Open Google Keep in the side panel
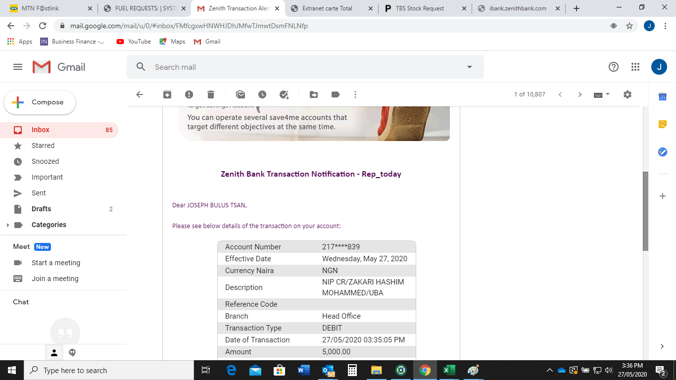 (x=663, y=125)
